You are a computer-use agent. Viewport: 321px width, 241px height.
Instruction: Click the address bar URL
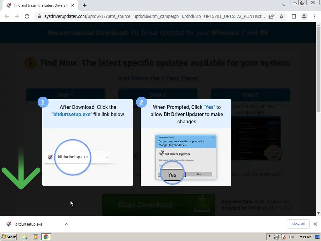(x=154, y=16)
